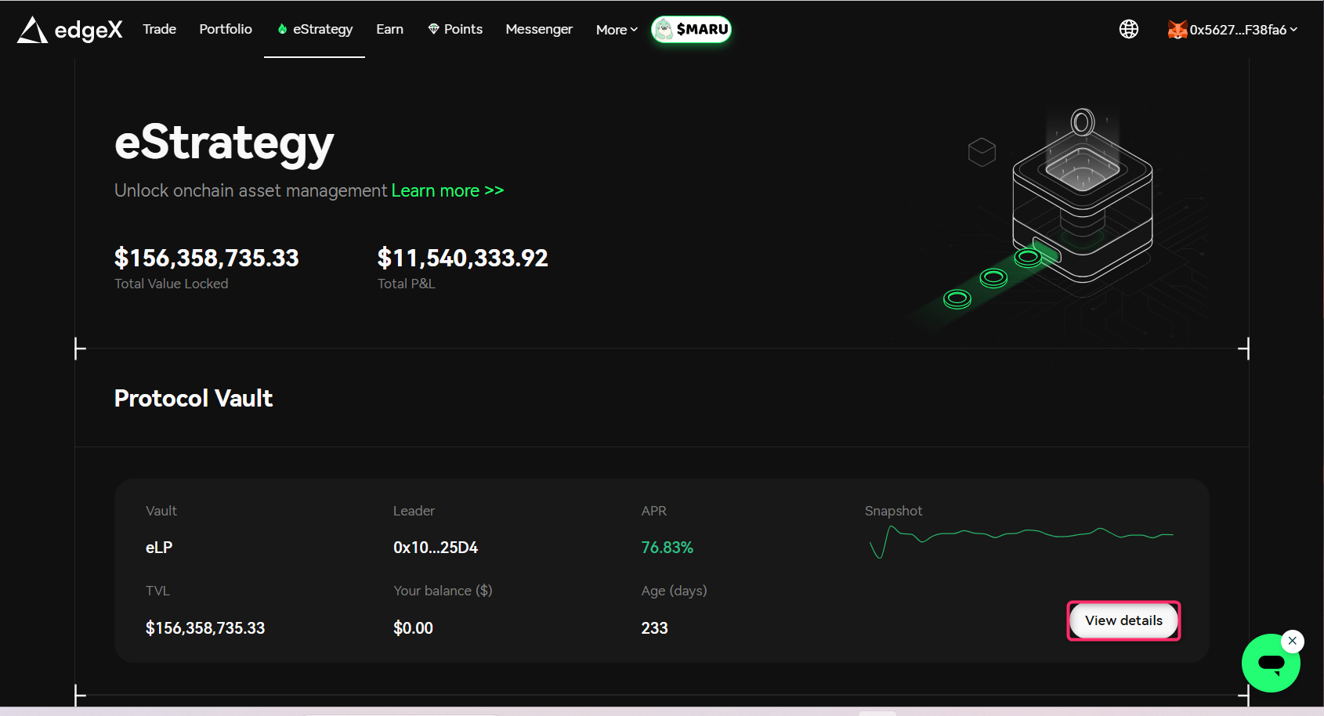The image size is (1324, 716).
Task: Open the green chat support bubble
Action: click(x=1269, y=664)
